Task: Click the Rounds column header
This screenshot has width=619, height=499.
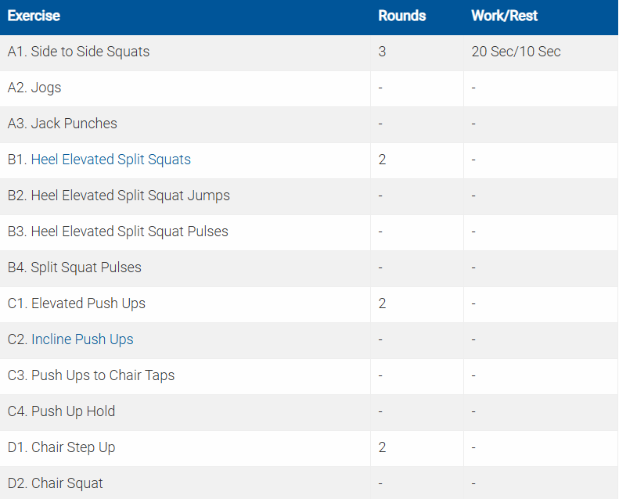Action: pyautogui.click(x=401, y=16)
